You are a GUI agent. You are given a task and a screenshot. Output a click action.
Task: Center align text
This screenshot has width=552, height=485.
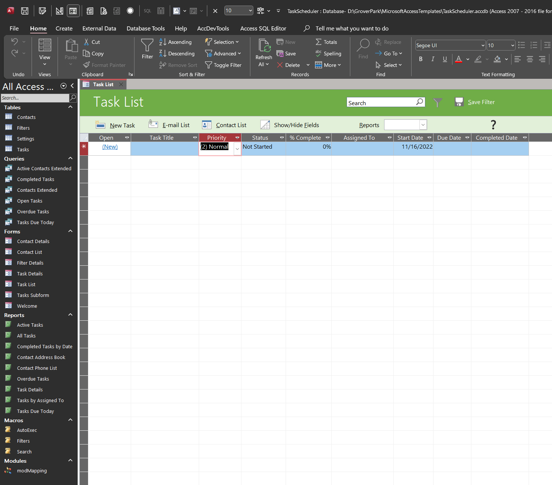(x=530, y=59)
